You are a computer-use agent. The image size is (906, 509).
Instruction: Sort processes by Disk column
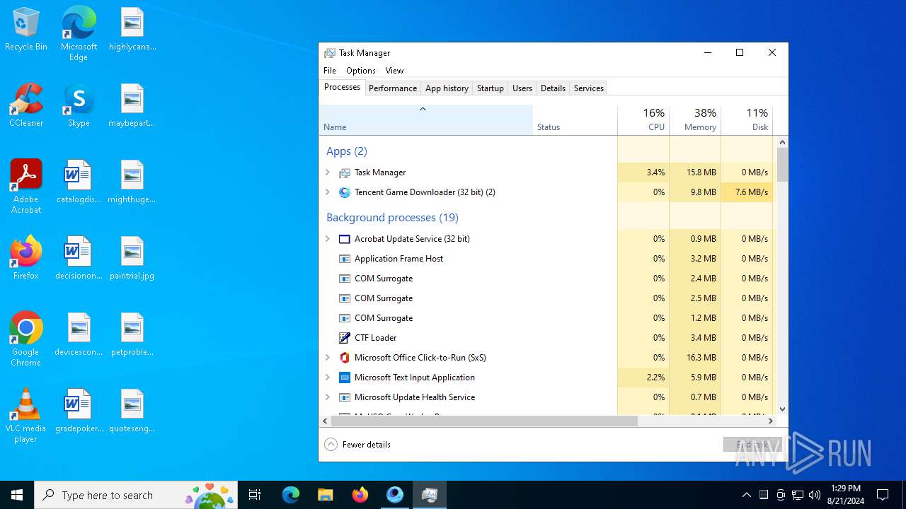click(x=747, y=119)
